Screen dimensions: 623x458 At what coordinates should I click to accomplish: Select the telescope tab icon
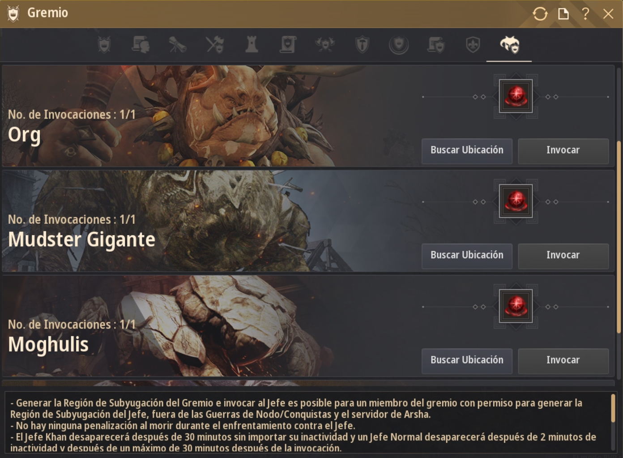(x=178, y=45)
